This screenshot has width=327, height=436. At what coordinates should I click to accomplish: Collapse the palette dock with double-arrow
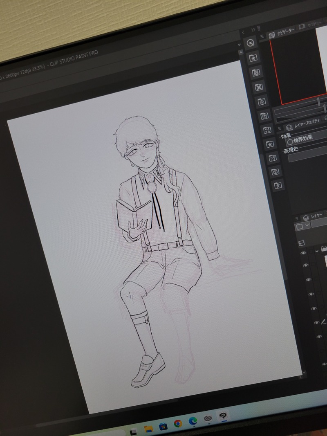(x=253, y=30)
